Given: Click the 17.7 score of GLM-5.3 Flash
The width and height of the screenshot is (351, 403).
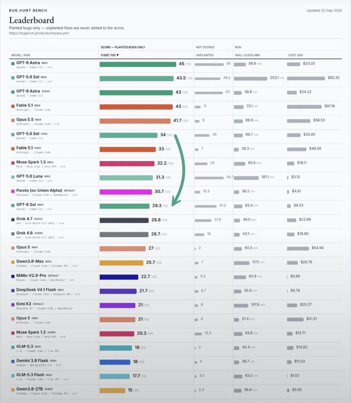Looking at the screenshot, I should (x=136, y=376).
